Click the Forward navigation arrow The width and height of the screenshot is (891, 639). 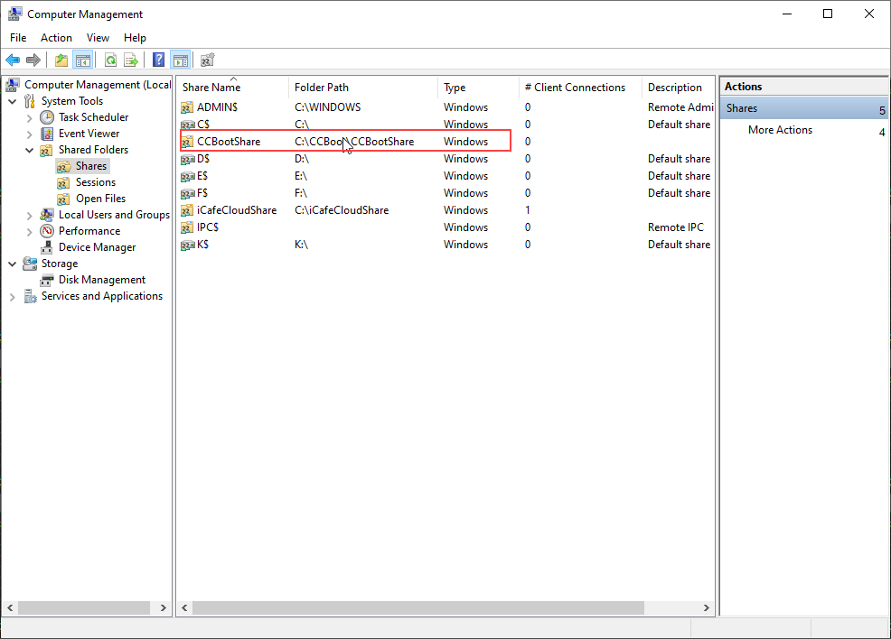tap(33, 60)
